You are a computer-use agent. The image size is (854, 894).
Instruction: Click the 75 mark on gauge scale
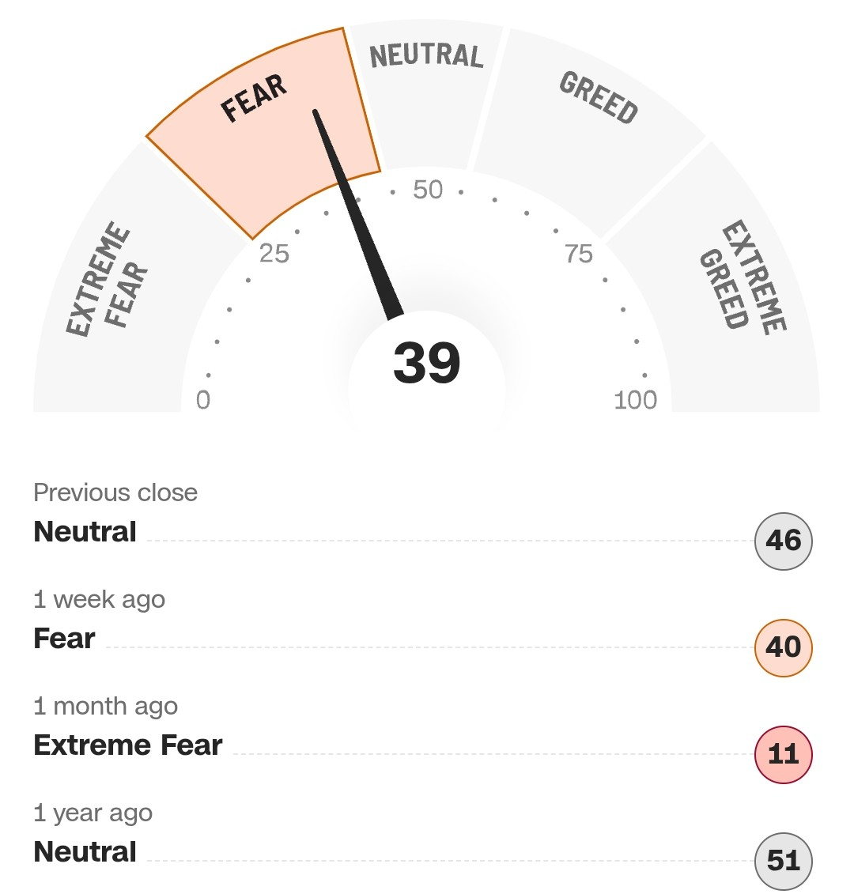pos(578,254)
